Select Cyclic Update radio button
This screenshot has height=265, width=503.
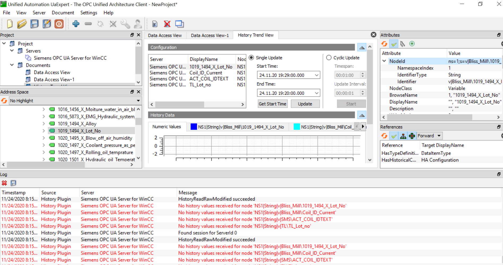point(329,58)
